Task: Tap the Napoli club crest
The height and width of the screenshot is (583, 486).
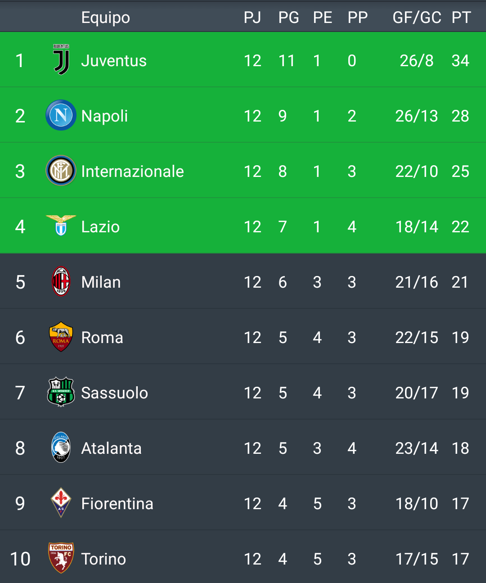Action: click(x=61, y=115)
